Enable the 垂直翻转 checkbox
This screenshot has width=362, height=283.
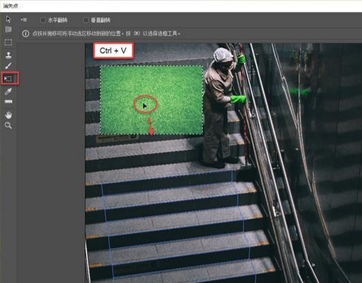[x=85, y=20]
